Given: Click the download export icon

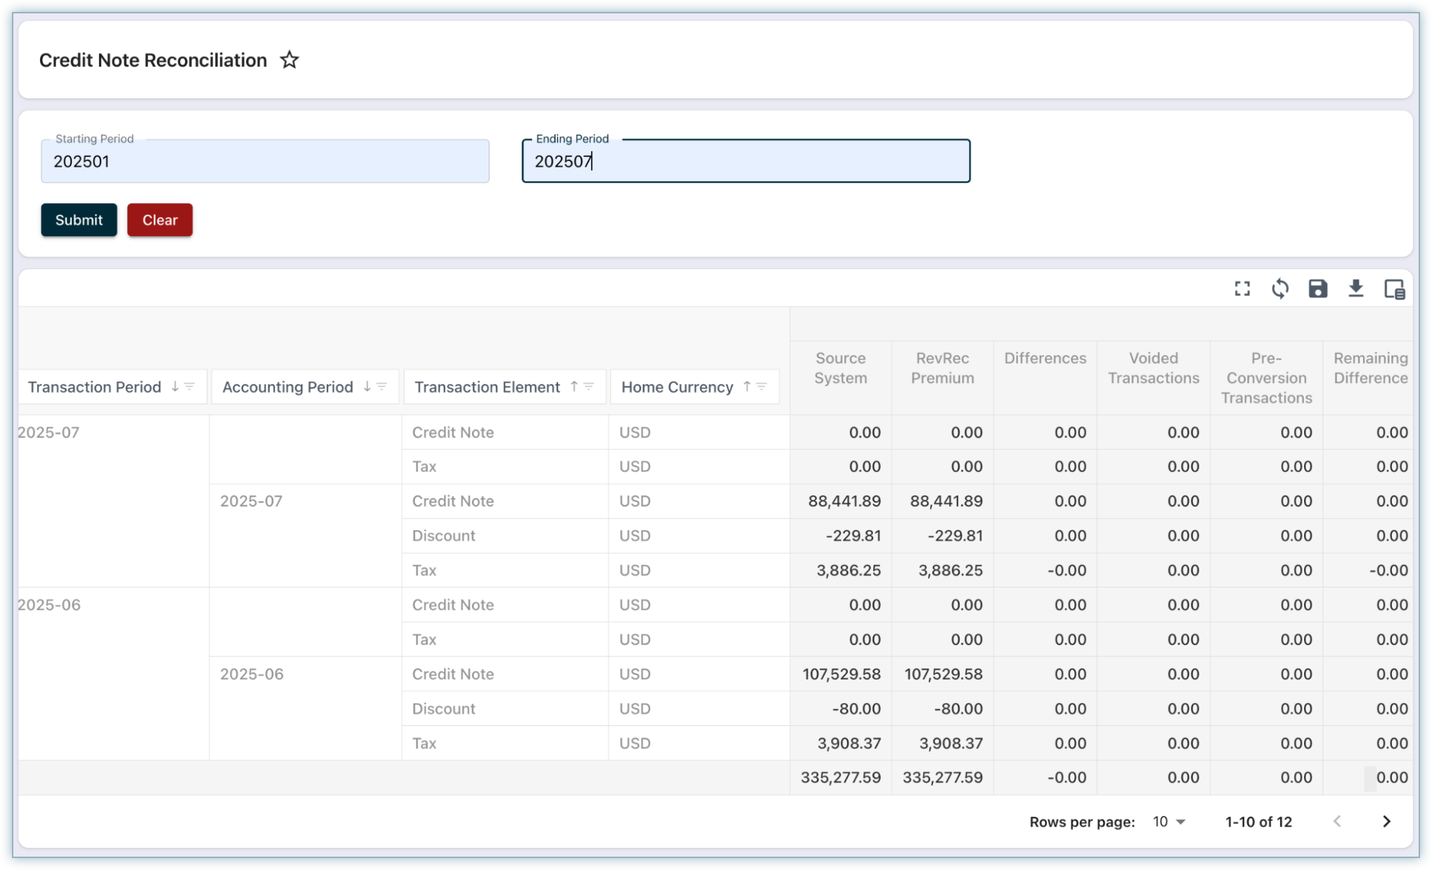Looking at the screenshot, I should coord(1355,289).
